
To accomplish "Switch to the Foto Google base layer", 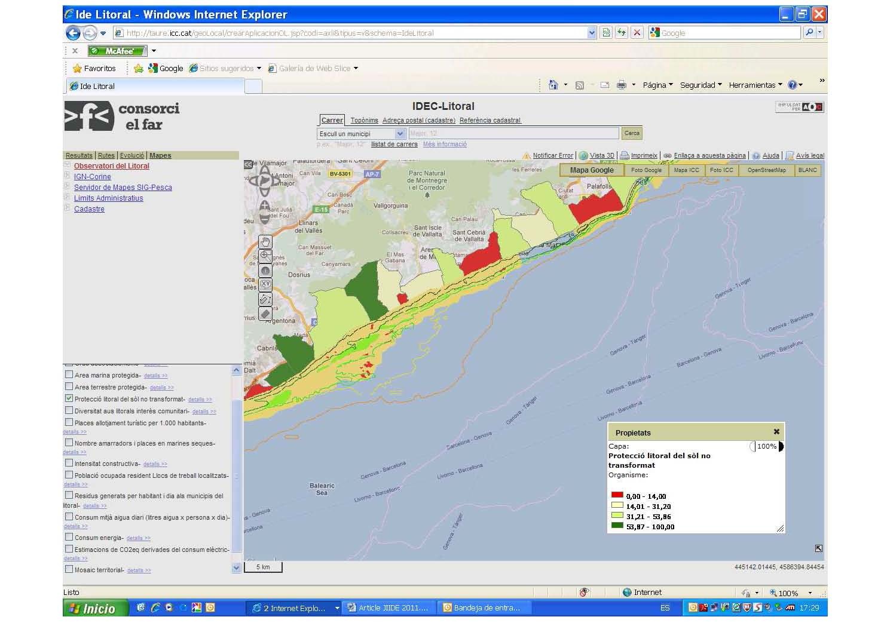I will tap(646, 170).
